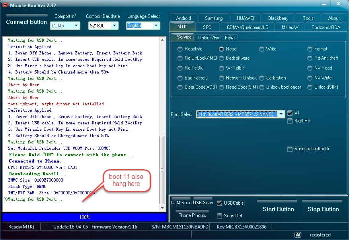The width and height of the screenshot is (349, 240).
Task: Switch to the Samsung tab
Action: 214,18
